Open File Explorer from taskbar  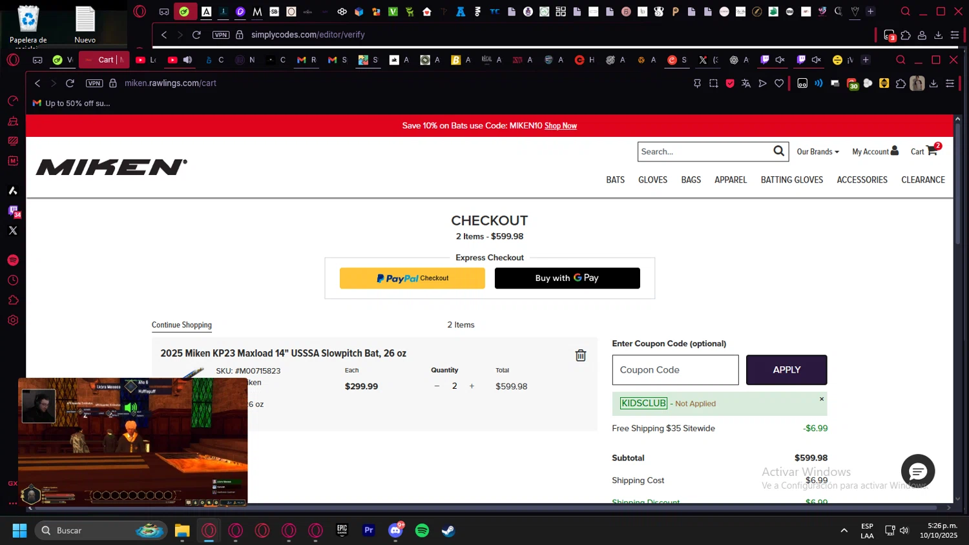click(182, 531)
